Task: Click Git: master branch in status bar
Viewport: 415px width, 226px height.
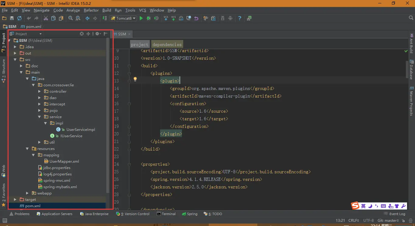Action: 388,221
